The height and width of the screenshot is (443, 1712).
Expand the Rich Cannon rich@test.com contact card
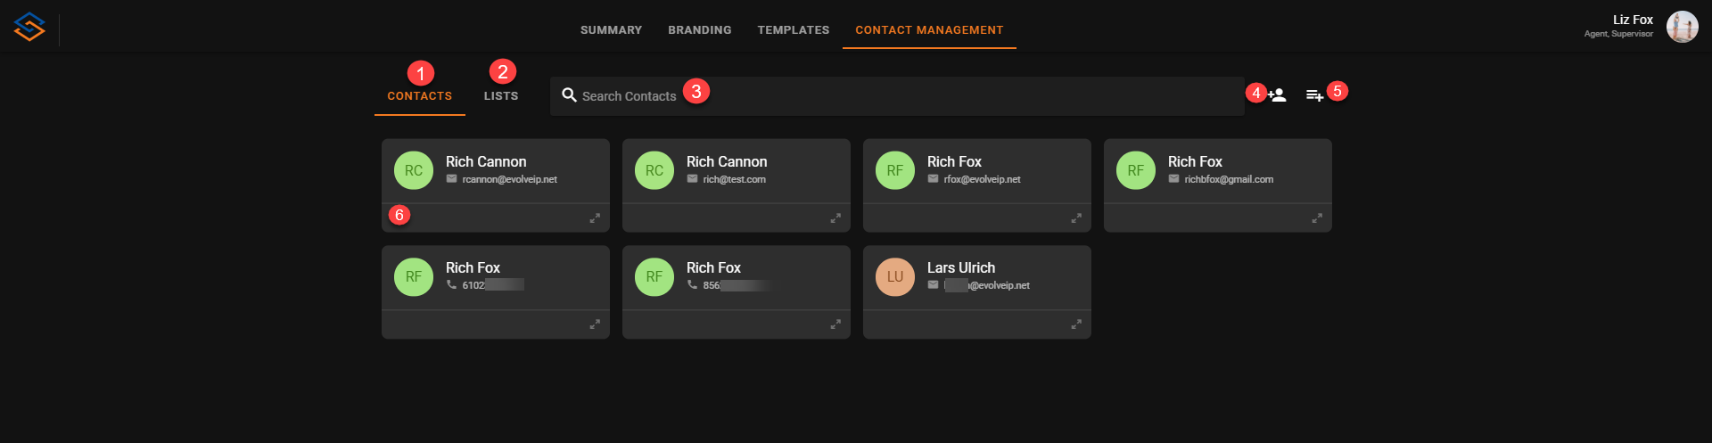coord(835,218)
